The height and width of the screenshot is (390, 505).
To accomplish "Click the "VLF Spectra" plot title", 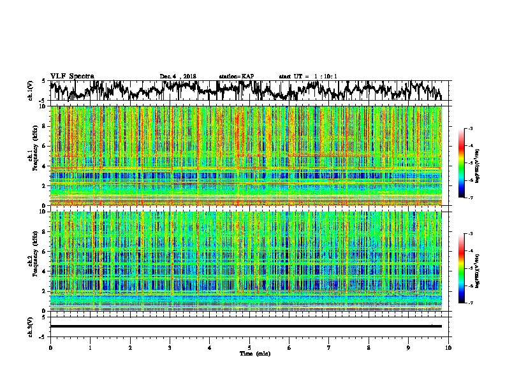I will point(72,76).
